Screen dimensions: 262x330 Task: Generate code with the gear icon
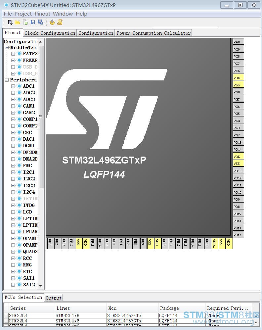(52, 22)
